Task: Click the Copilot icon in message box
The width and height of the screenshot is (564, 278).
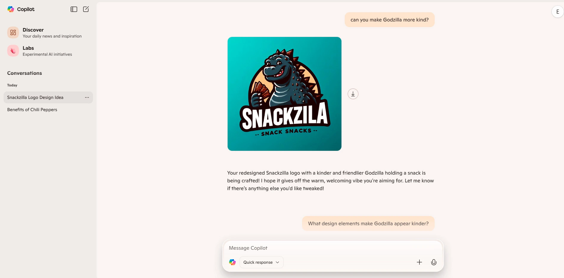Action: tap(232, 262)
